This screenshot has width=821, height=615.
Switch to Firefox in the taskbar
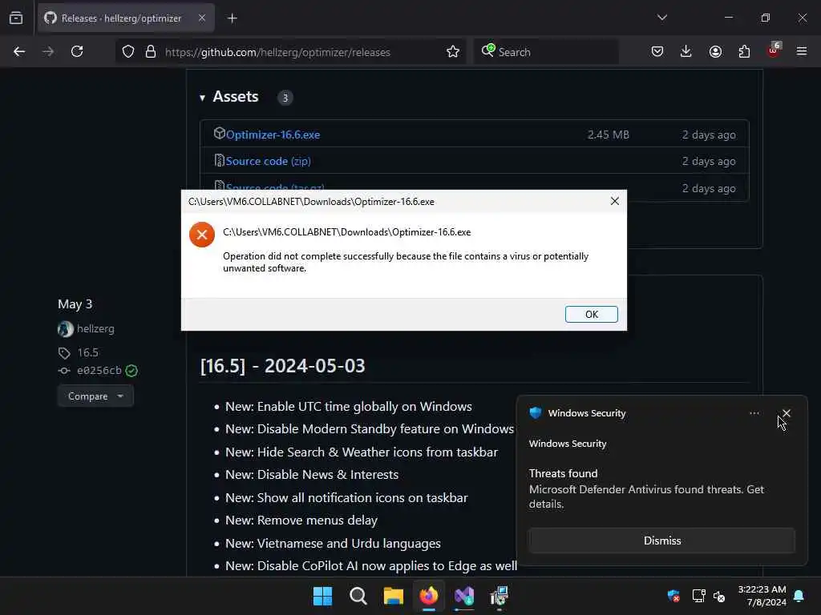coord(429,596)
